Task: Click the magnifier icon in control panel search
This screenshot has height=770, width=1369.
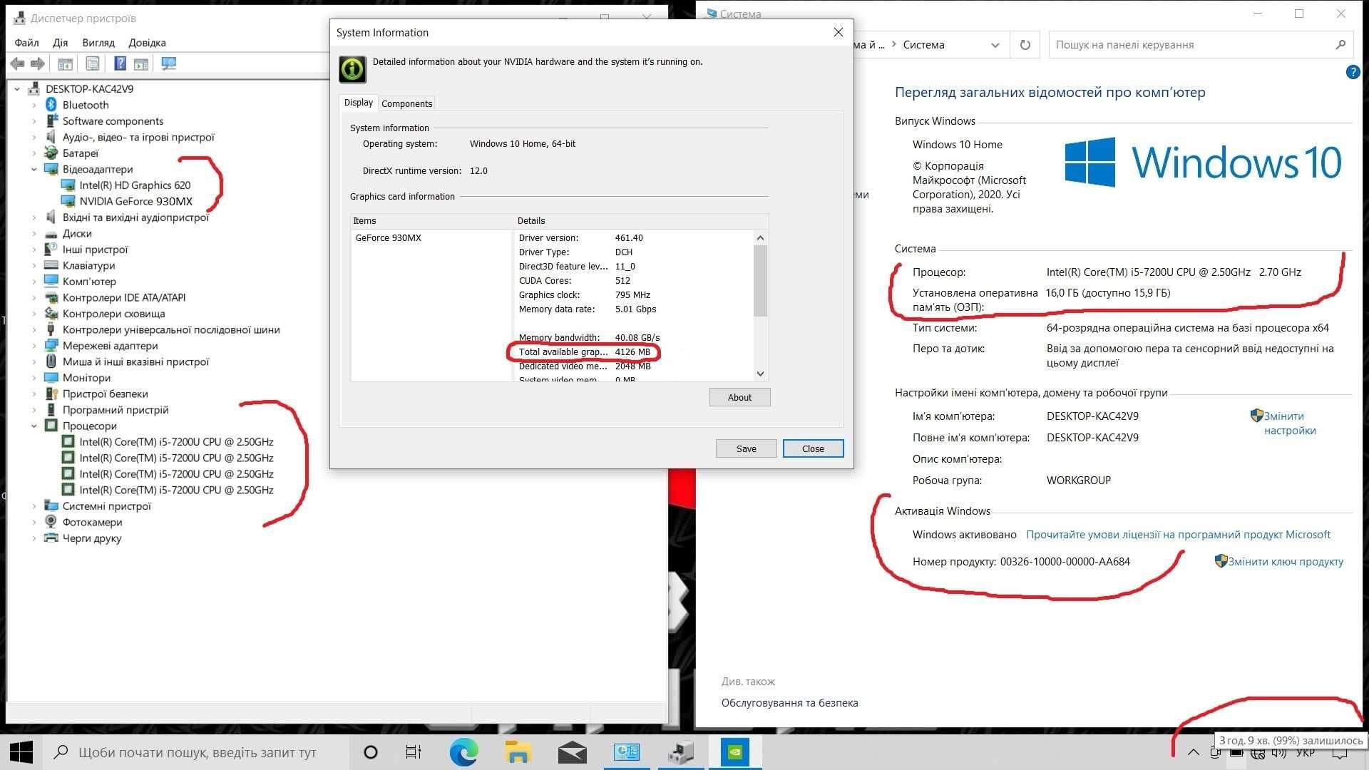Action: (x=1340, y=45)
